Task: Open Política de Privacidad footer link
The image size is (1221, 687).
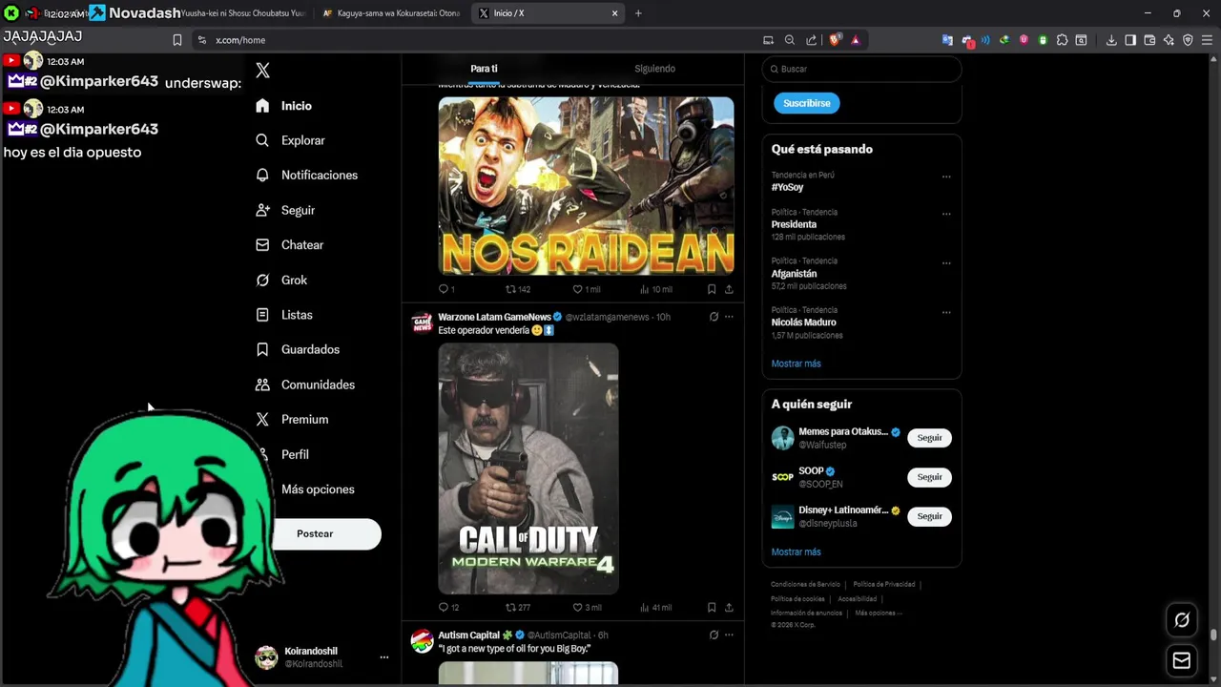Action: click(883, 584)
